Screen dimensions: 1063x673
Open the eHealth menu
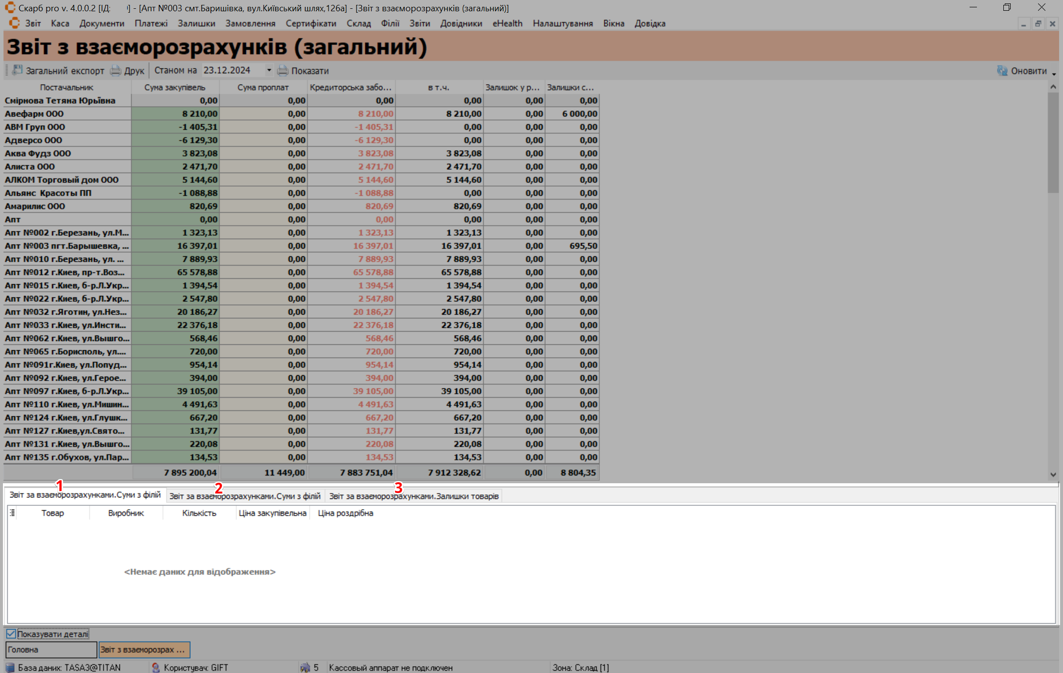[507, 23]
